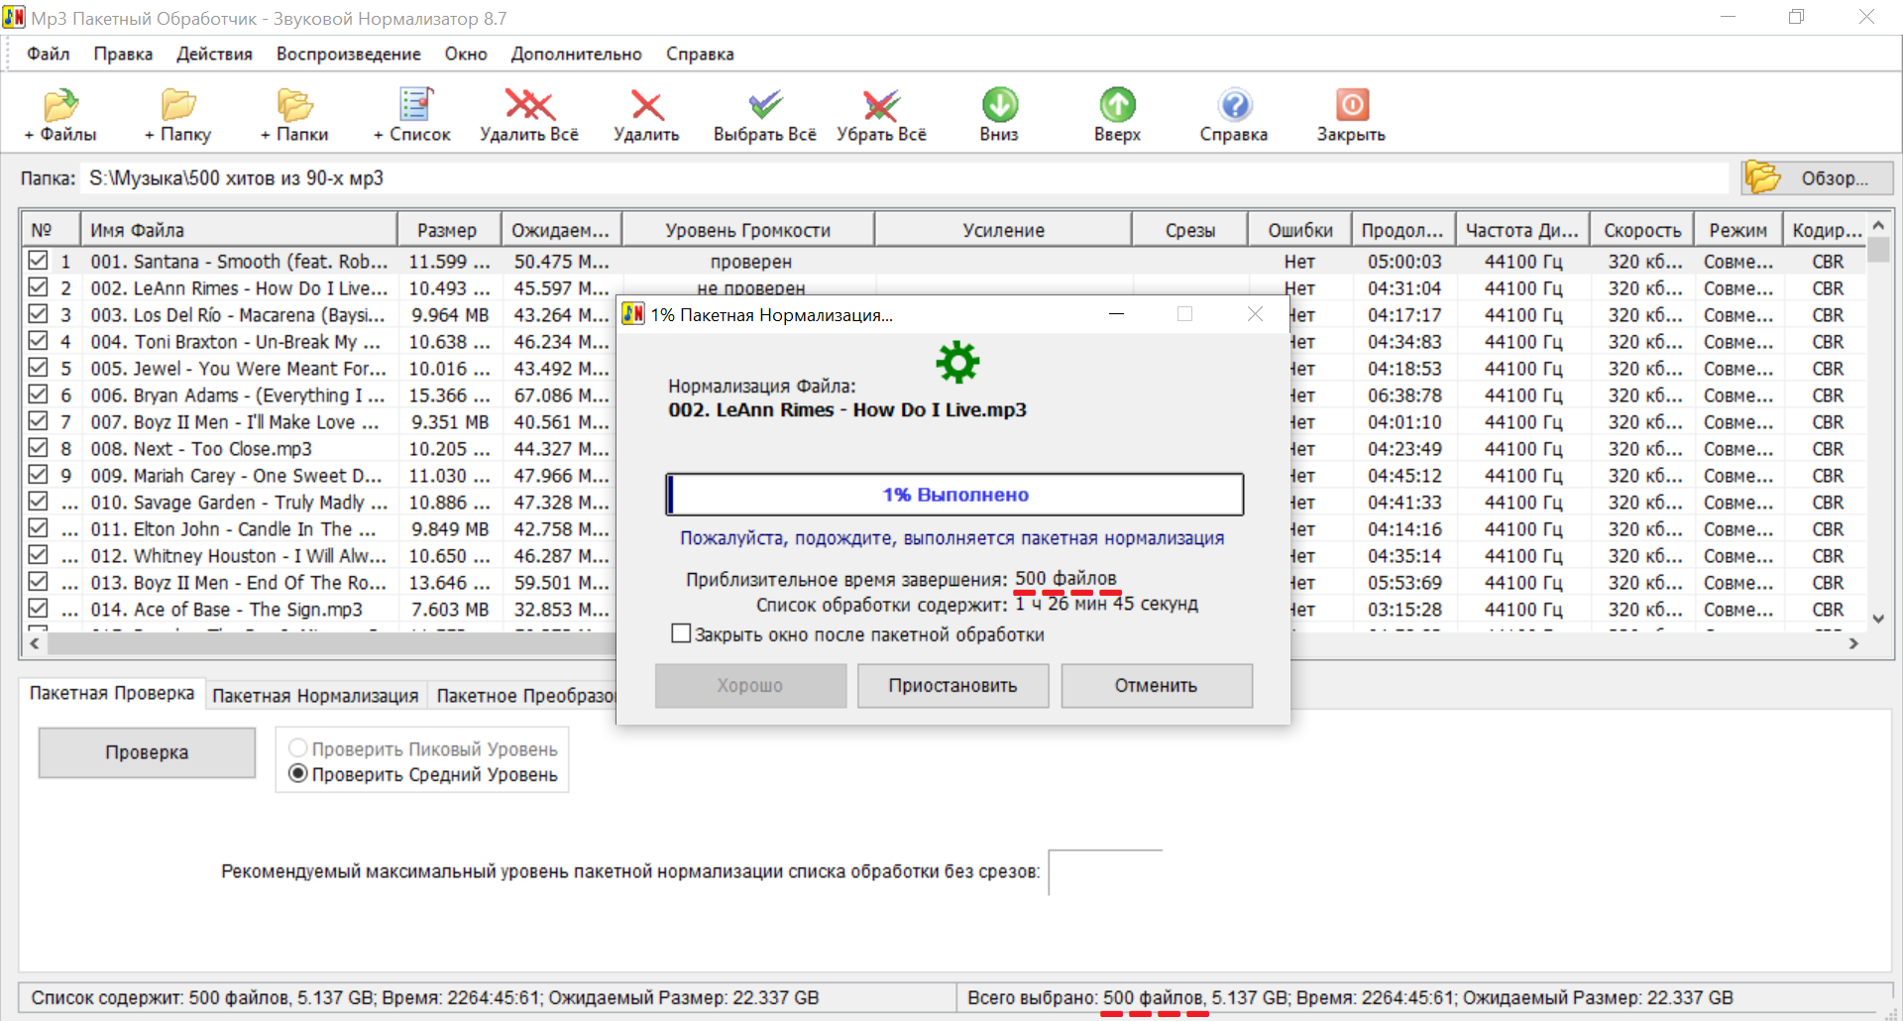
Task: Sort by 'Усиление' column header
Action: point(1003,230)
